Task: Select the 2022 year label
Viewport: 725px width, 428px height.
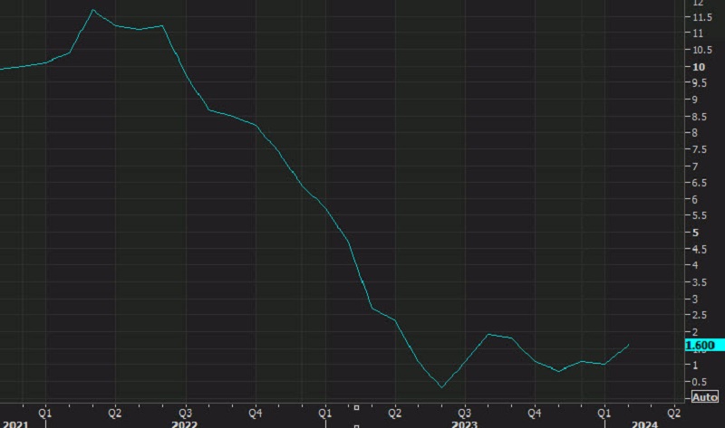Action: [x=183, y=423]
